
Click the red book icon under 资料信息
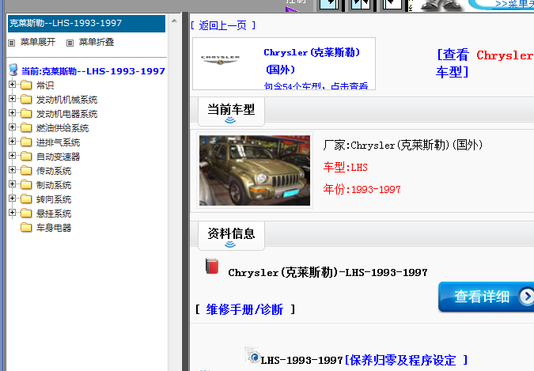click(x=212, y=267)
